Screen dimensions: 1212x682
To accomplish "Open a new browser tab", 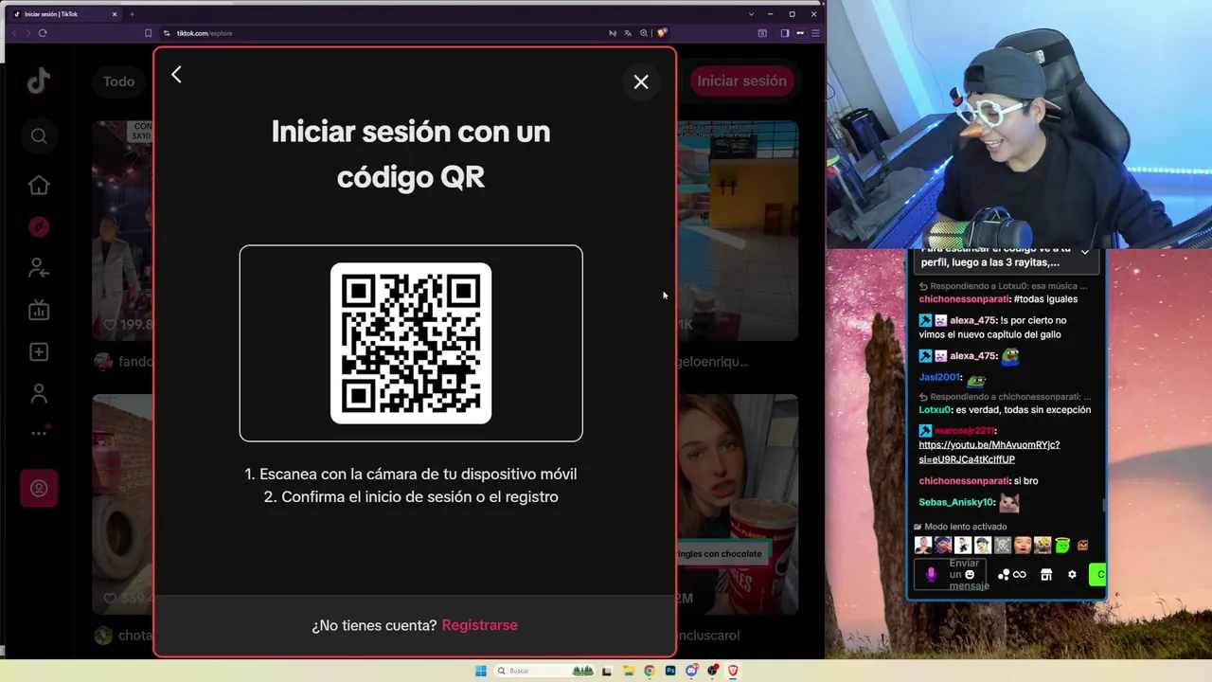I will (132, 14).
